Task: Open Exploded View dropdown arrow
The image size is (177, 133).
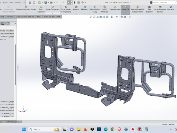Action: pos(115,13)
